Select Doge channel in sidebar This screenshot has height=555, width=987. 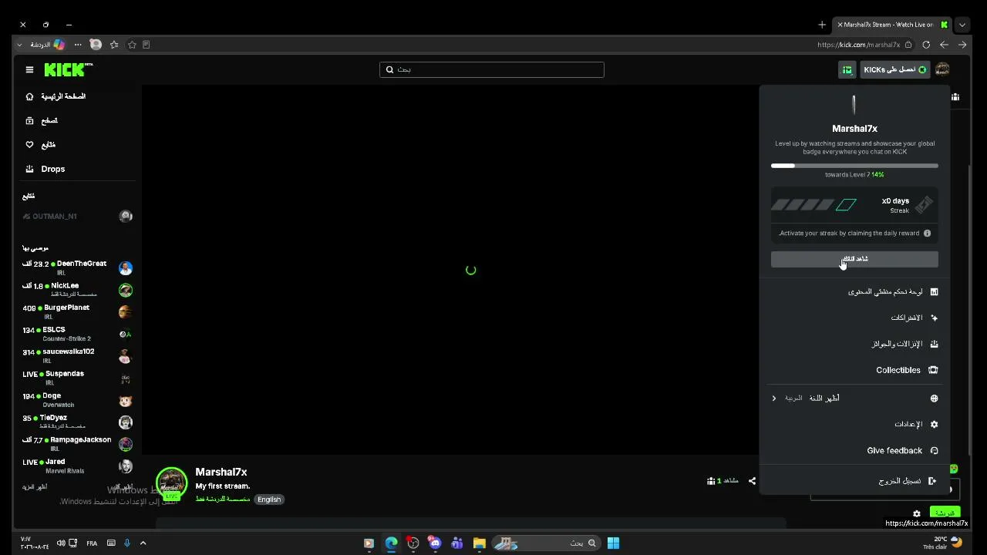77,400
